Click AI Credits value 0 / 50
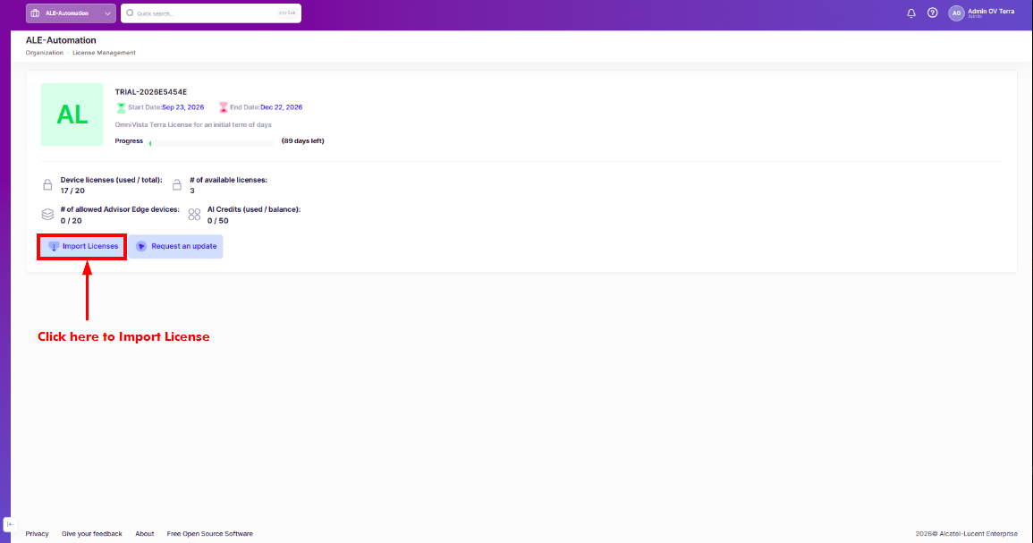The width and height of the screenshot is (1033, 543). [x=218, y=221]
